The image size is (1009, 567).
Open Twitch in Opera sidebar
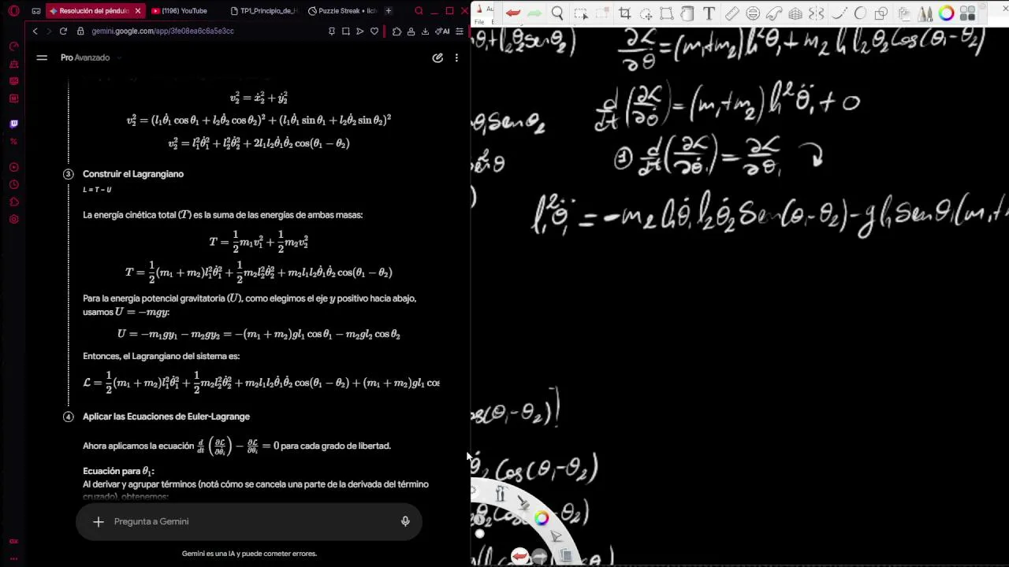pos(13,124)
